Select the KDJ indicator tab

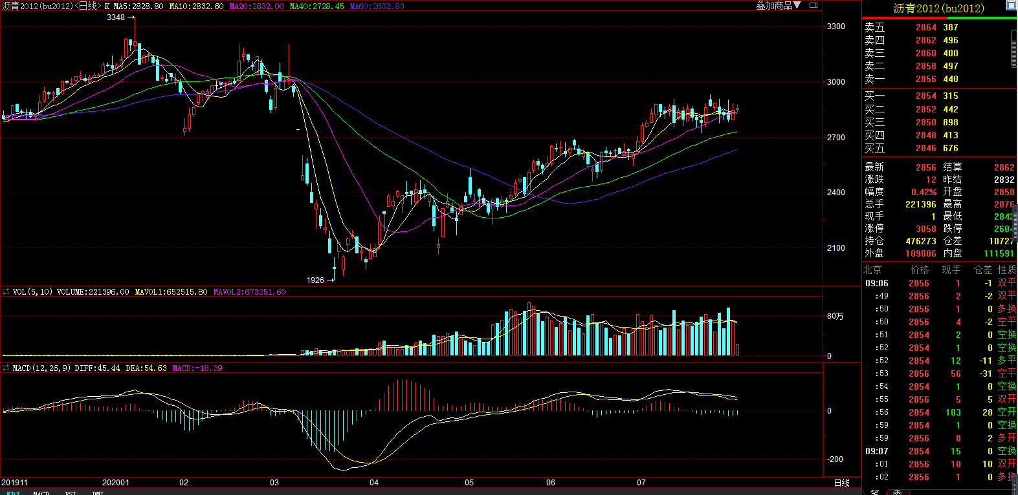tap(13, 493)
